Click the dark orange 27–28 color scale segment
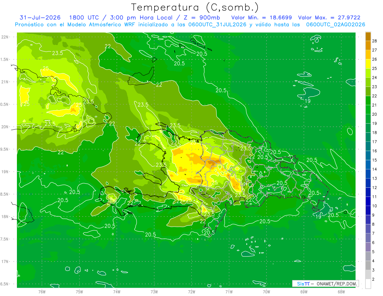Screen dimensions: 383x296 click(x=368, y=46)
